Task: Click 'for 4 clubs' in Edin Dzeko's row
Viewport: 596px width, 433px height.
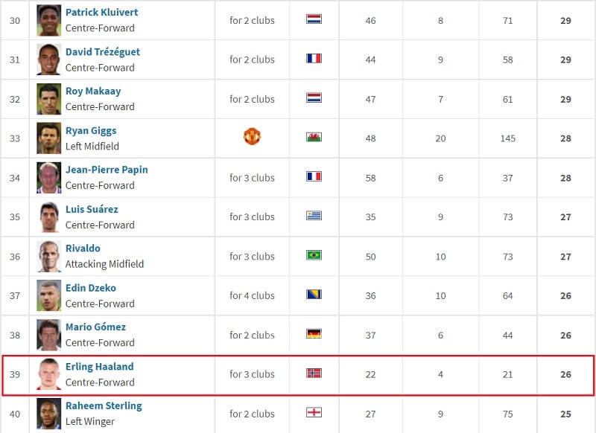Action: coord(252,295)
